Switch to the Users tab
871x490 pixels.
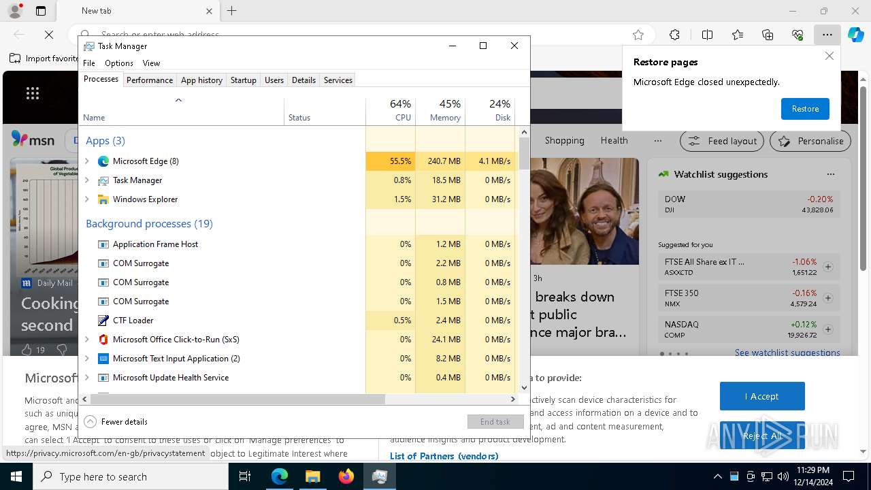(x=274, y=80)
